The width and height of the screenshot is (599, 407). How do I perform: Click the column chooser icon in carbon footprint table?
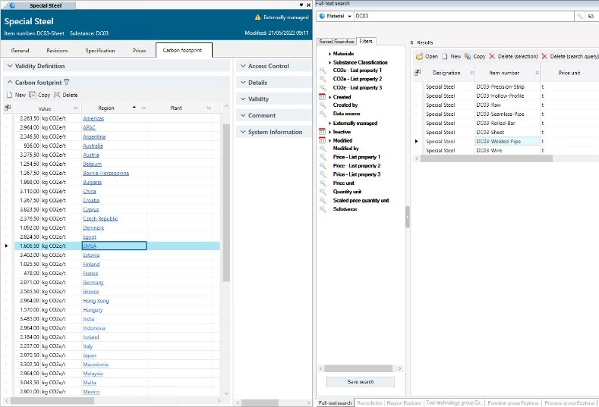pyautogui.click(x=8, y=108)
